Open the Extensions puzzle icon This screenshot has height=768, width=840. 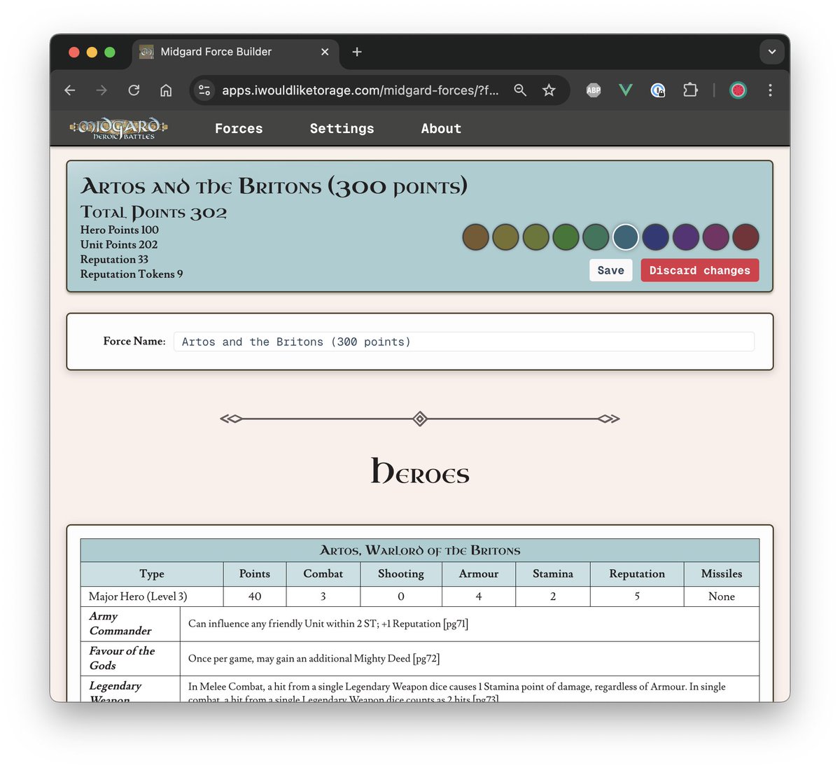click(x=690, y=90)
